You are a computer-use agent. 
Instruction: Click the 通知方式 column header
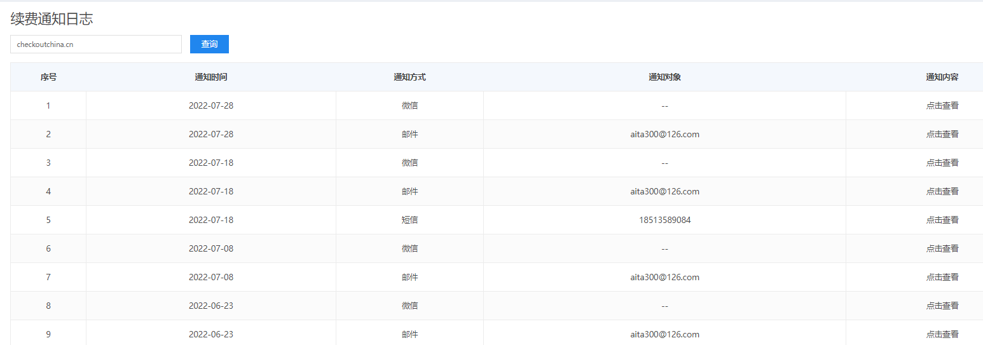(x=409, y=78)
